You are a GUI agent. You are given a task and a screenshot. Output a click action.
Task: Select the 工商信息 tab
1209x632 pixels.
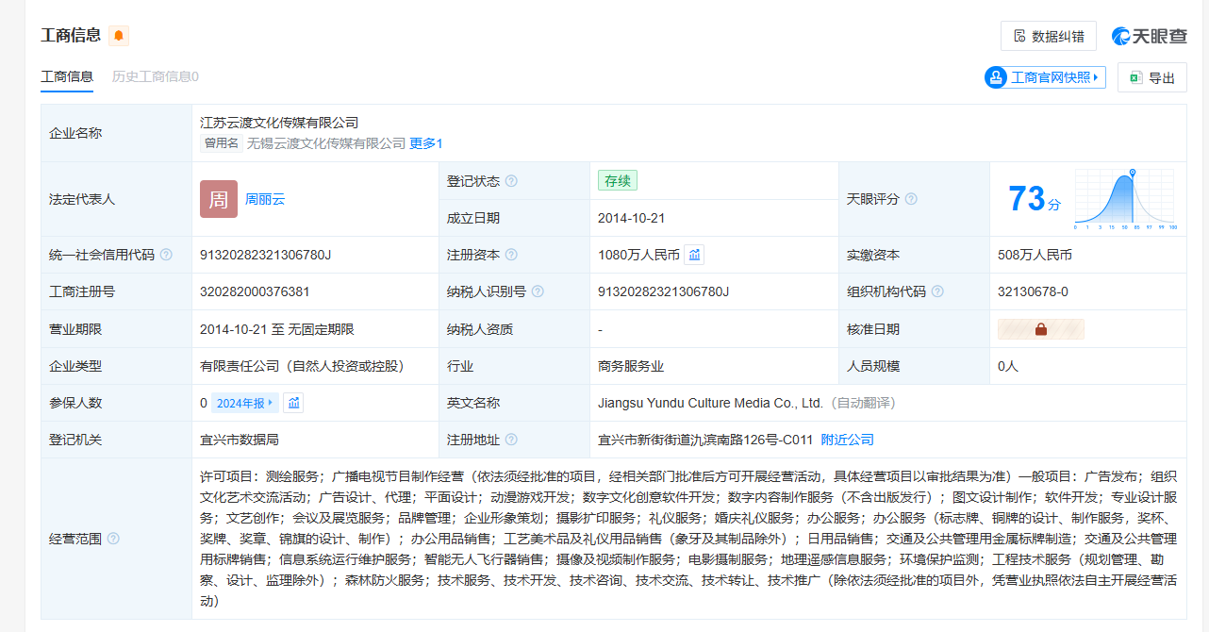click(67, 76)
